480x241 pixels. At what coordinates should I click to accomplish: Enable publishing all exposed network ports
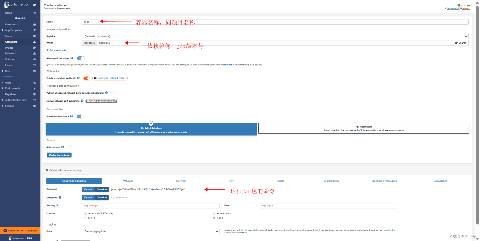tap(113, 93)
